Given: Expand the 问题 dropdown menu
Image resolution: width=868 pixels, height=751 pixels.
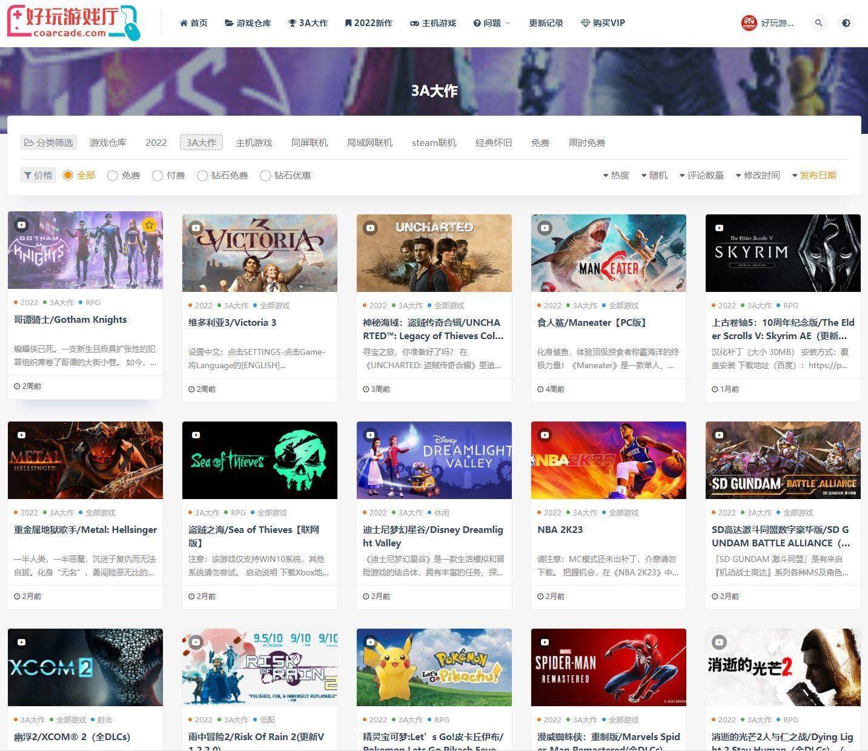Looking at the screenshot, I should click(x=492, y=23).
